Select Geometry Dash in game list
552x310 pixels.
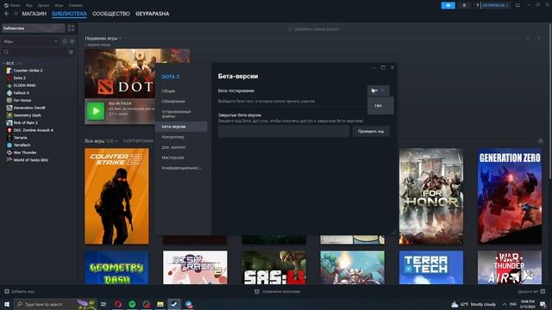tap(27, 115)
